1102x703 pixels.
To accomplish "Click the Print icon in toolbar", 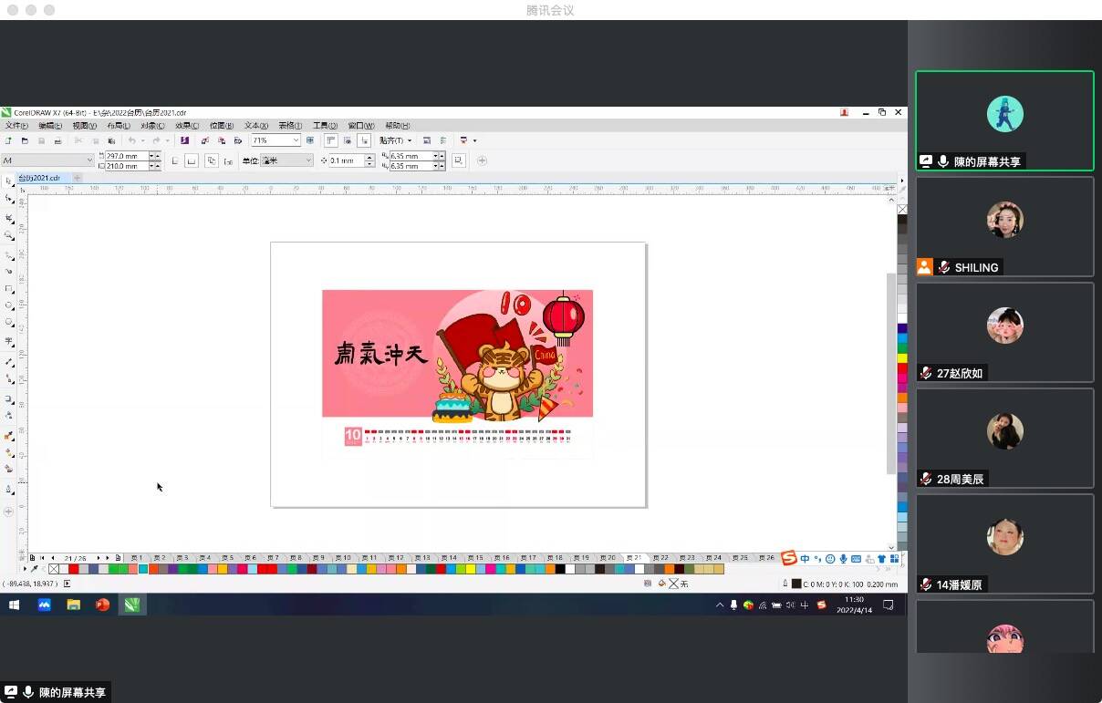I will tap(57, 140).
